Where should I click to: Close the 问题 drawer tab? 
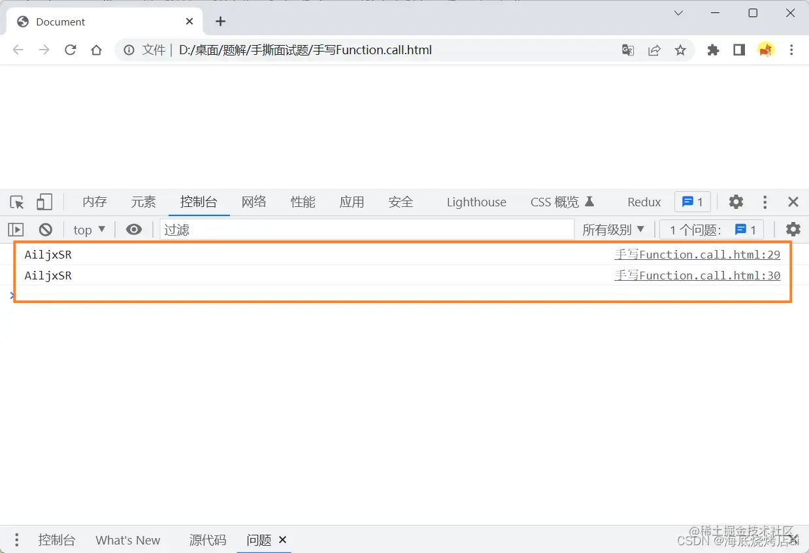283,539
